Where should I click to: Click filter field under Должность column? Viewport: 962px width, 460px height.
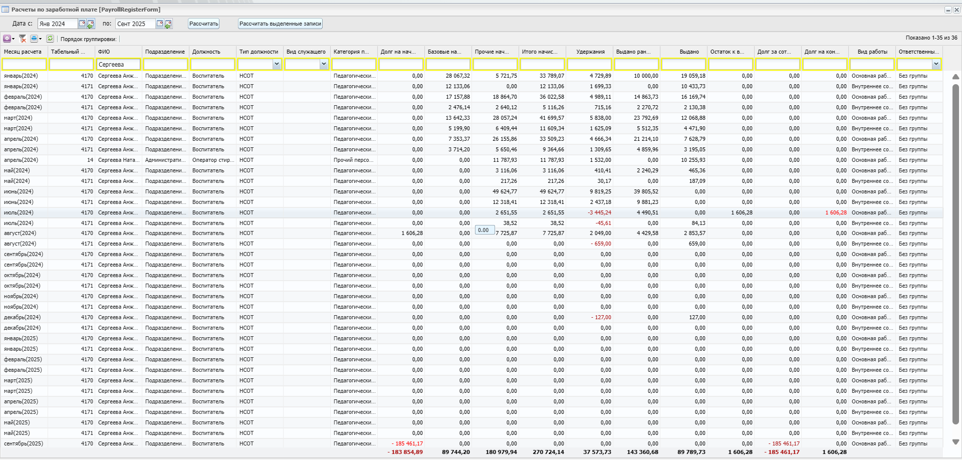pyautogui.click(x=212, y=64)
